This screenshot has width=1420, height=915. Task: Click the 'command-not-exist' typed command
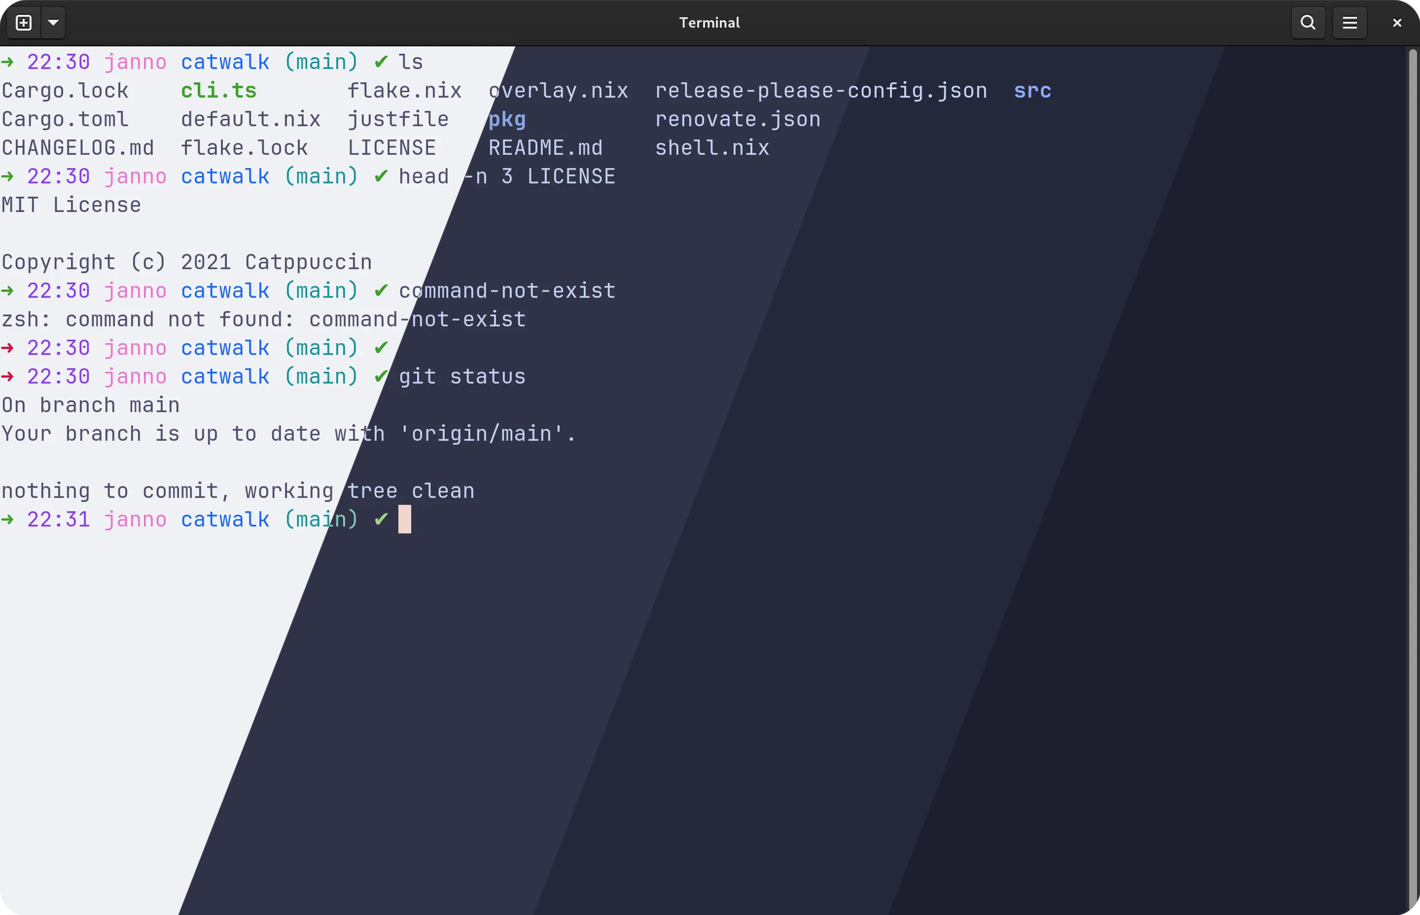(x=507, y=291)
